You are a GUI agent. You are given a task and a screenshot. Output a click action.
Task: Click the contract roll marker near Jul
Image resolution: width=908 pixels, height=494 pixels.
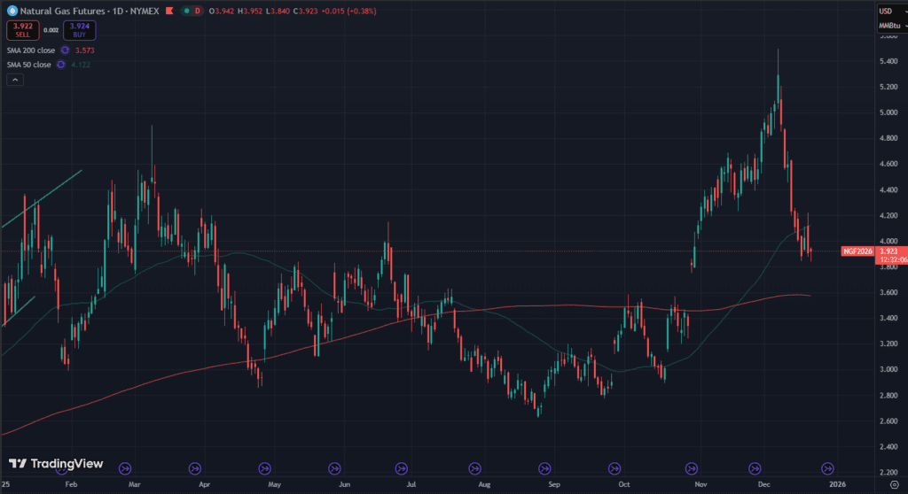click(402, 467)
